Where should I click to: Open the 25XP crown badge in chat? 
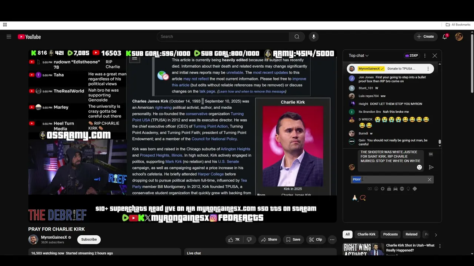click(411, 55)
